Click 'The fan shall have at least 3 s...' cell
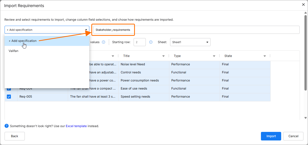This screenshot has height=145, width=308. (93, 97)
